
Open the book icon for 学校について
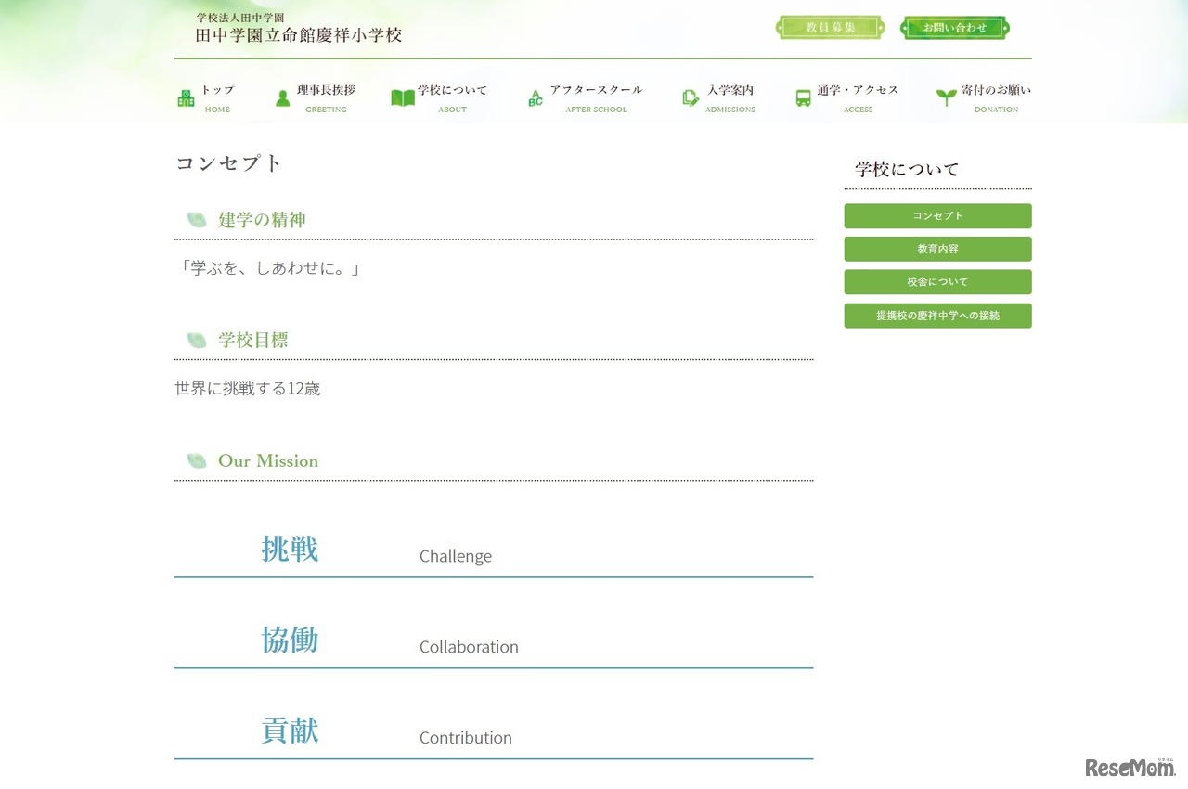click(x=403, y=97)
